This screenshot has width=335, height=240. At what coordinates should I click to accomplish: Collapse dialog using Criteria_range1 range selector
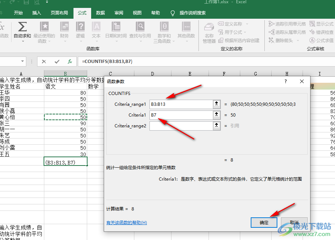216,104
